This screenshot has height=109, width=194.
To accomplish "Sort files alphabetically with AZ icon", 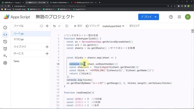I will (41, 26).
